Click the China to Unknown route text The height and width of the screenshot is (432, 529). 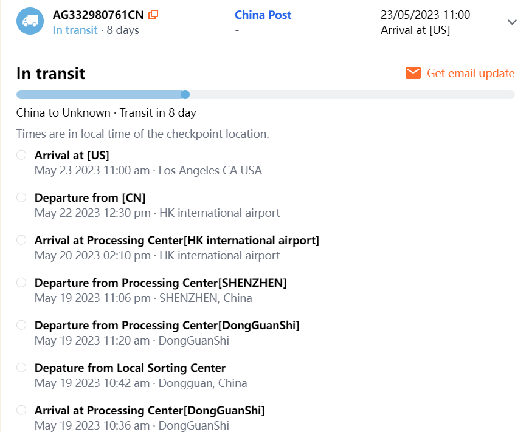pos(63,113)
